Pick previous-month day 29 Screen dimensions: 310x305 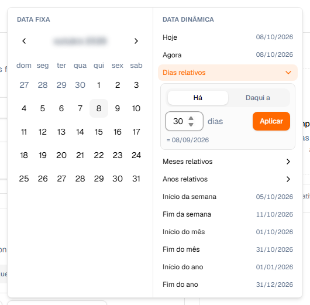(61, 85)
